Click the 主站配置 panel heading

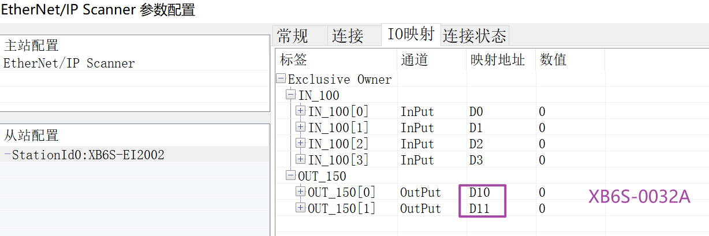(x=31, y=46)
